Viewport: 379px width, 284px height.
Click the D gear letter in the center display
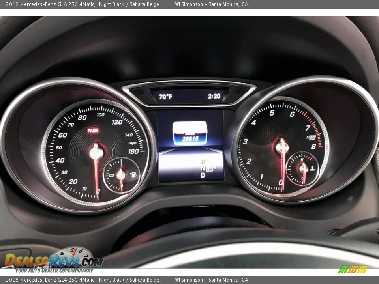[x=203, y=175]
